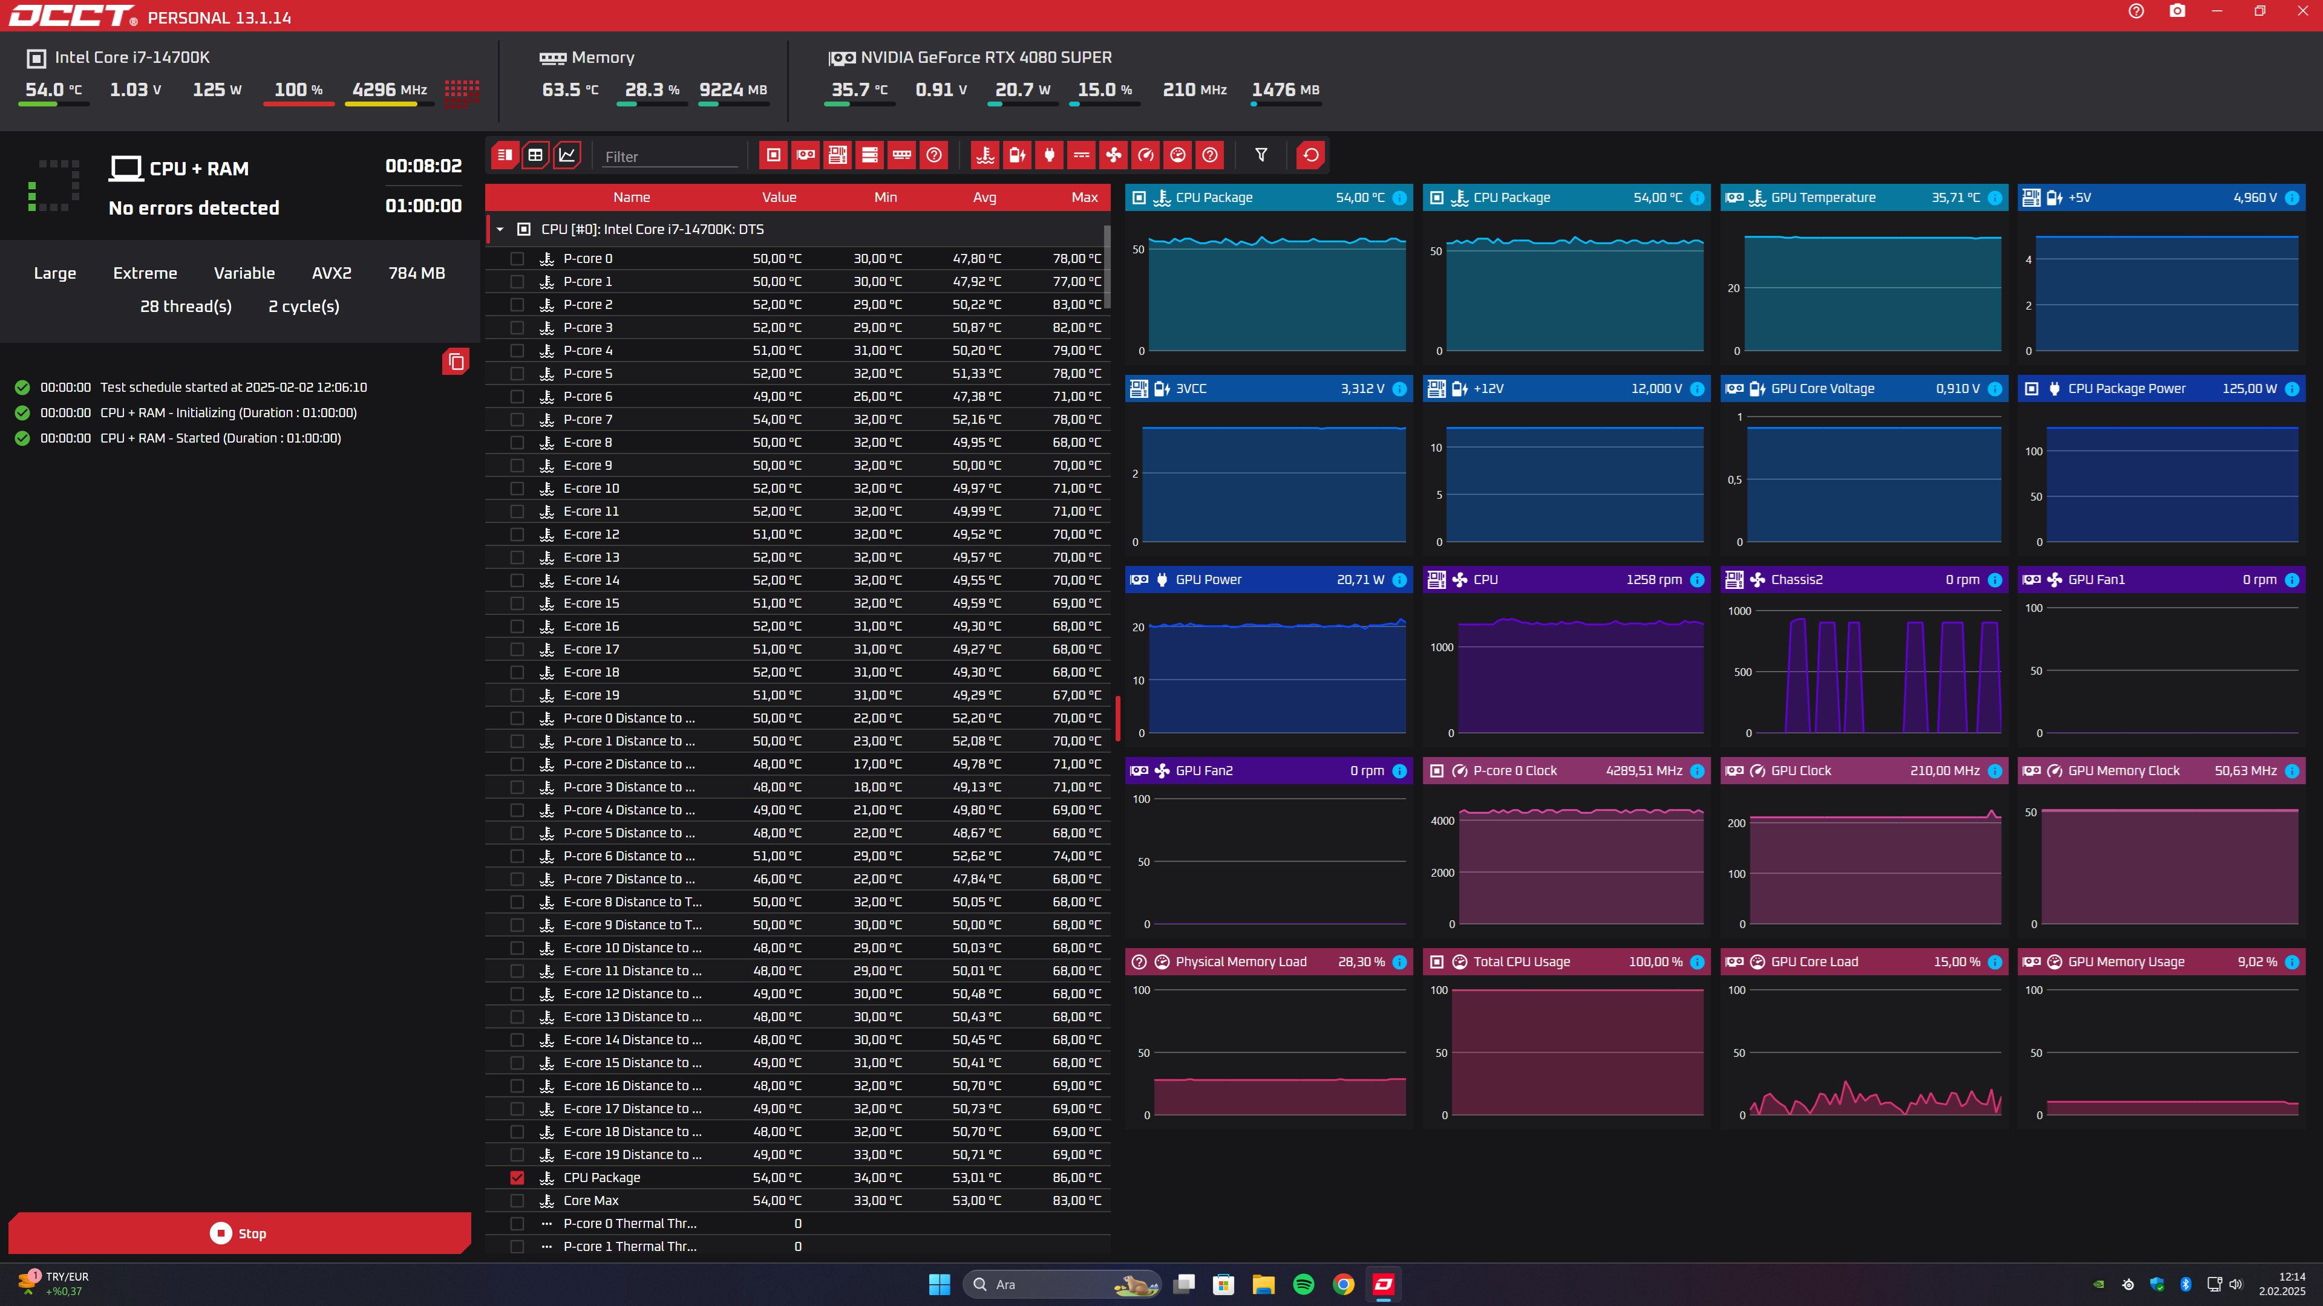Toggle the GPU sensor filter icon
This screenshot has height=1306, width=2323.
[x=806, y=155]
